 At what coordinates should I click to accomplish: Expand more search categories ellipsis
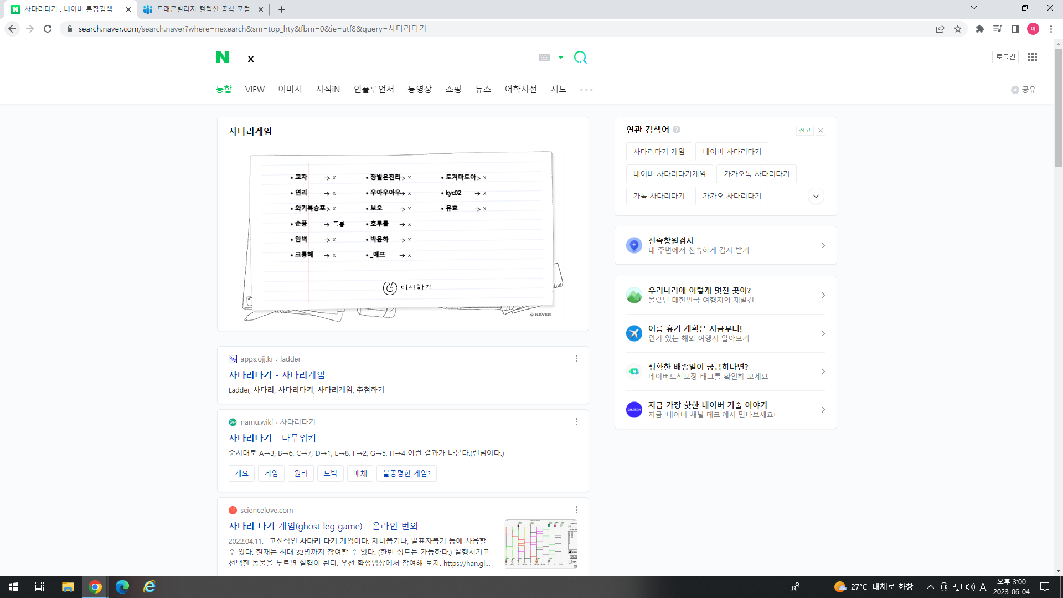pos(586,90)
